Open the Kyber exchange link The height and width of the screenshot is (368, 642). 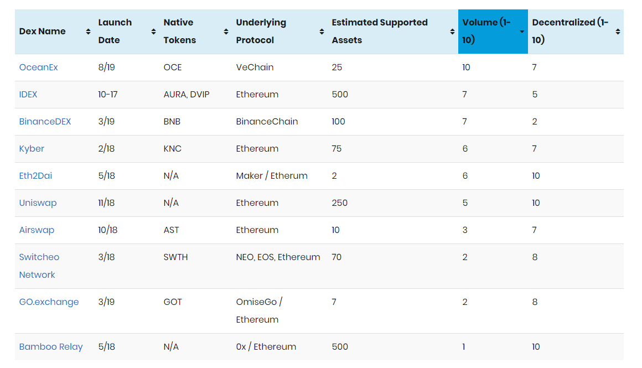tap(32, 149)
